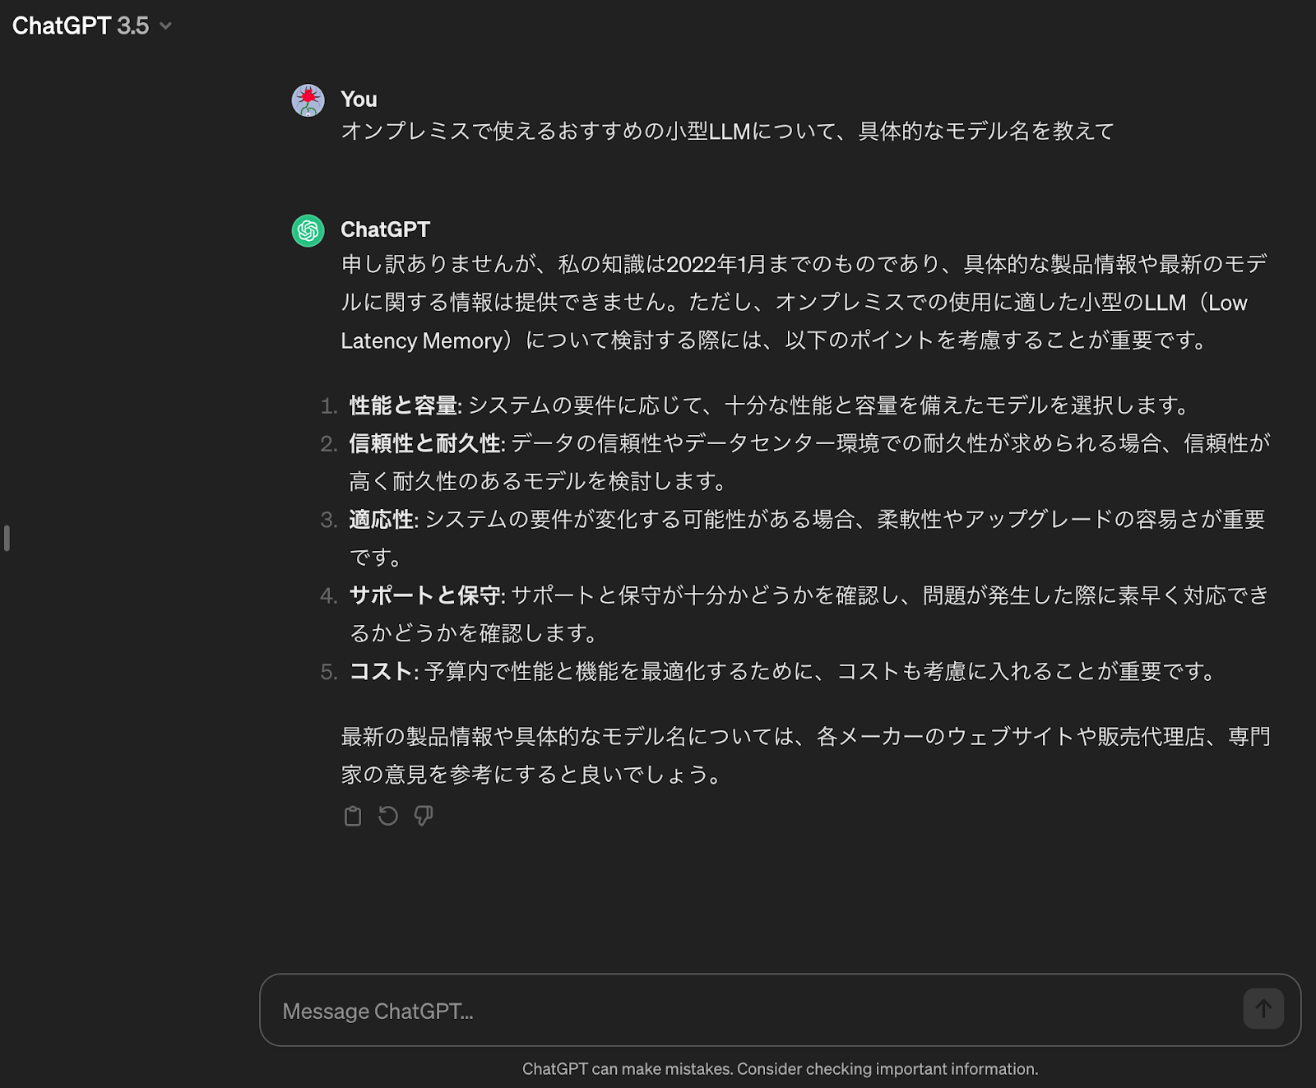Image resolution: width=1316 pixels, height=1088 pixels.
Task: Mark response as bad with thumbs down
Action: click(424, 816)
